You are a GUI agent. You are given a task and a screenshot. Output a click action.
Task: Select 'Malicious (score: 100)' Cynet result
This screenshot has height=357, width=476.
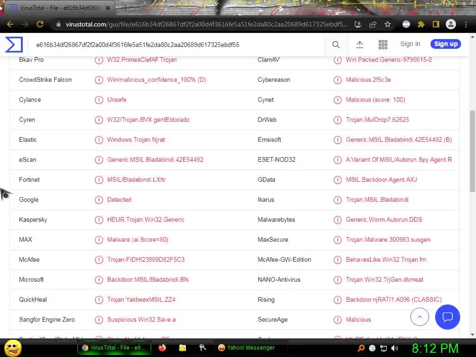376,99
